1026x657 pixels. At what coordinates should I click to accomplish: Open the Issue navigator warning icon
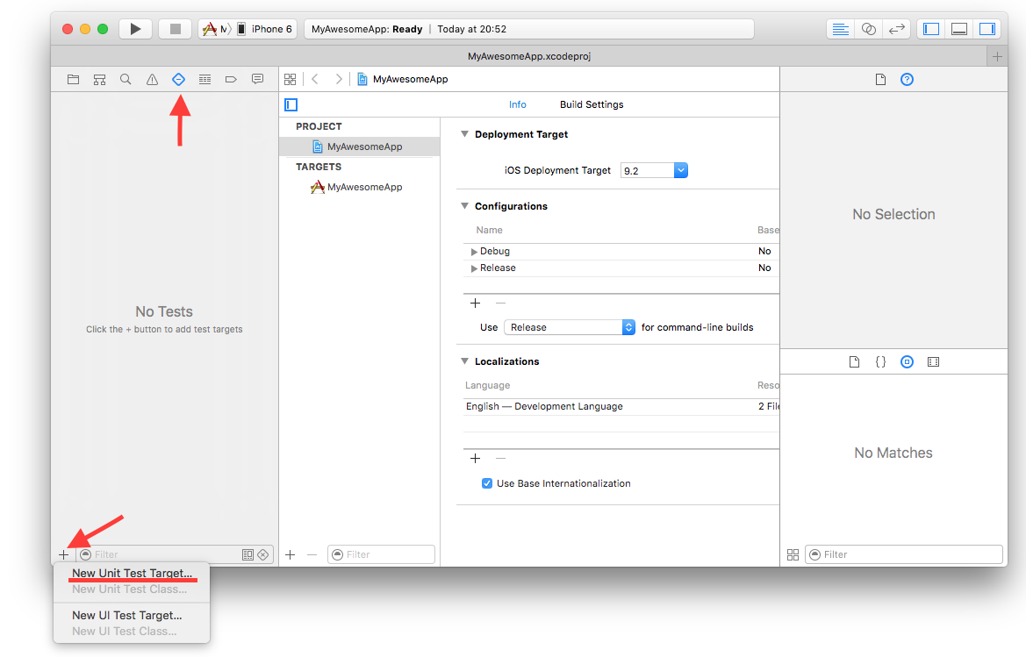[x=153, y=79]
